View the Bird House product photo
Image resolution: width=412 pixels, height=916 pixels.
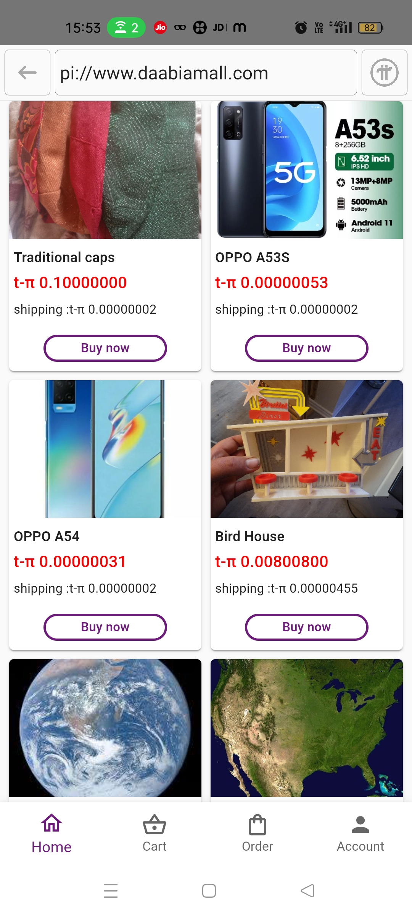[307, 449]
